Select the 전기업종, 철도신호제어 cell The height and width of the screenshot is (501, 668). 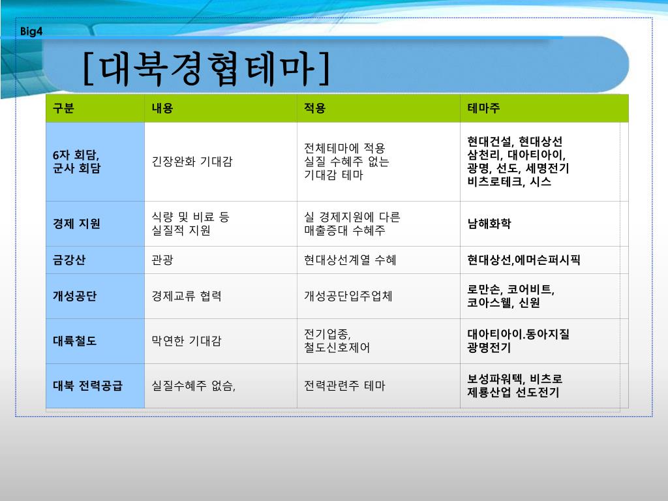(378, 341)
